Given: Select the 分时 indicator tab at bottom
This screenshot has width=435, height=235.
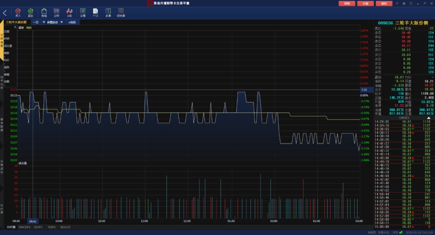Looking at the screenshot, I should coord(11,227).
